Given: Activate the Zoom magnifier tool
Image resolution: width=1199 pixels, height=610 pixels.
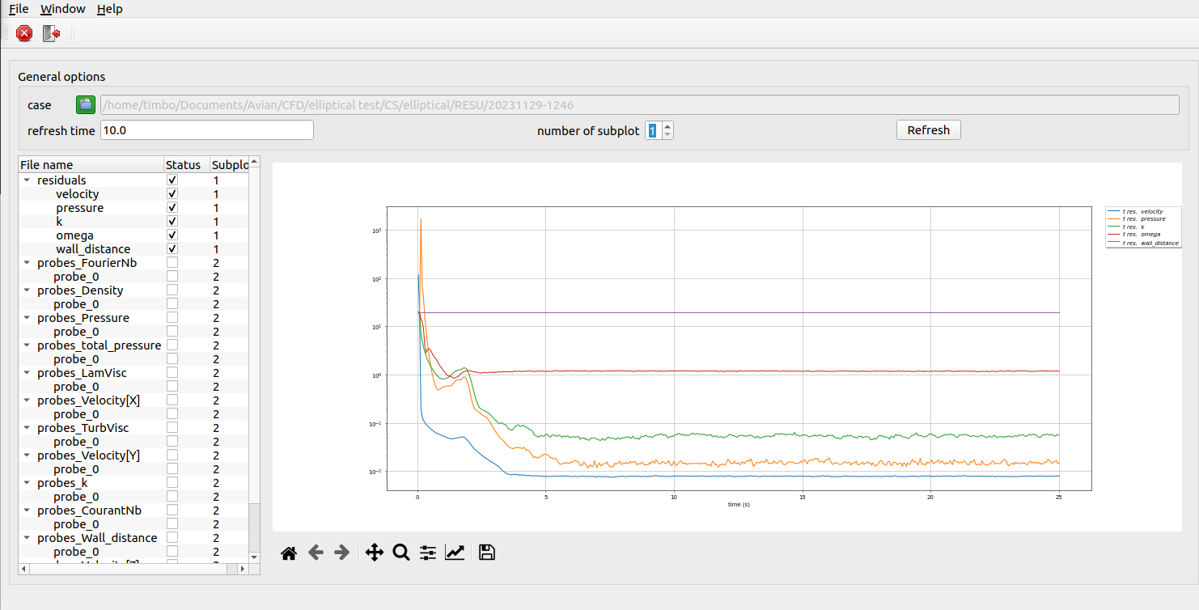Looking at the screenshot, I should (x=400, y=553).
